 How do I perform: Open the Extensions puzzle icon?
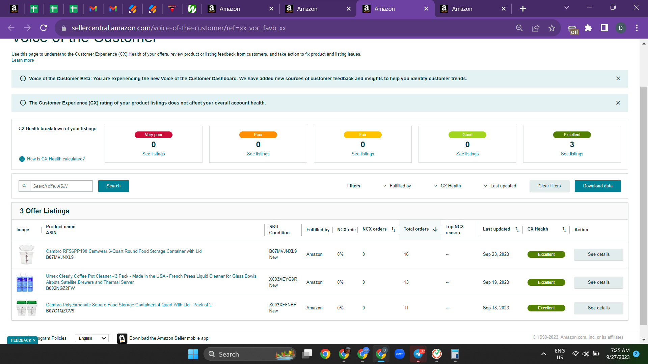coord(588,28)
